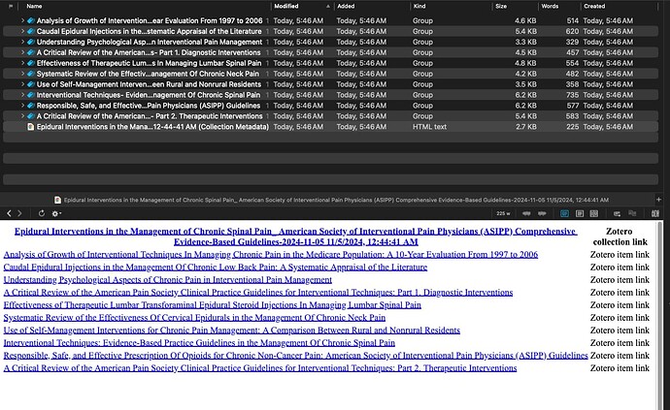
Task: Expand the Interventional Techniques- Evidence group
Action: click(x=20, y=95)
